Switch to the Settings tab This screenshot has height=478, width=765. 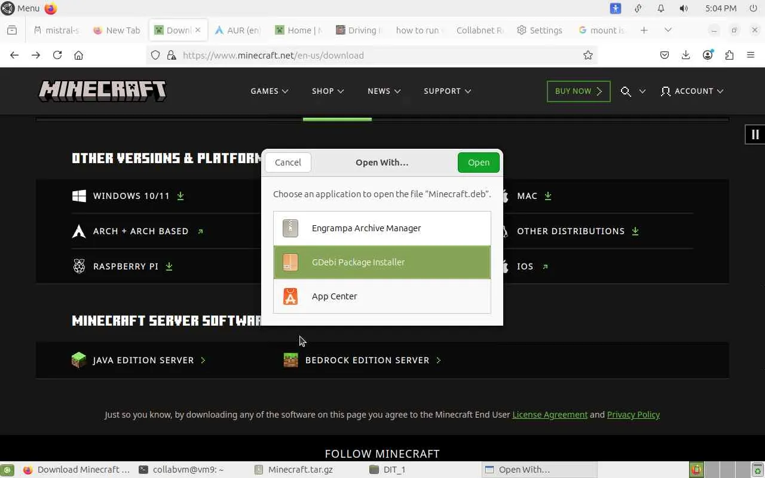(x=540, y=30)
